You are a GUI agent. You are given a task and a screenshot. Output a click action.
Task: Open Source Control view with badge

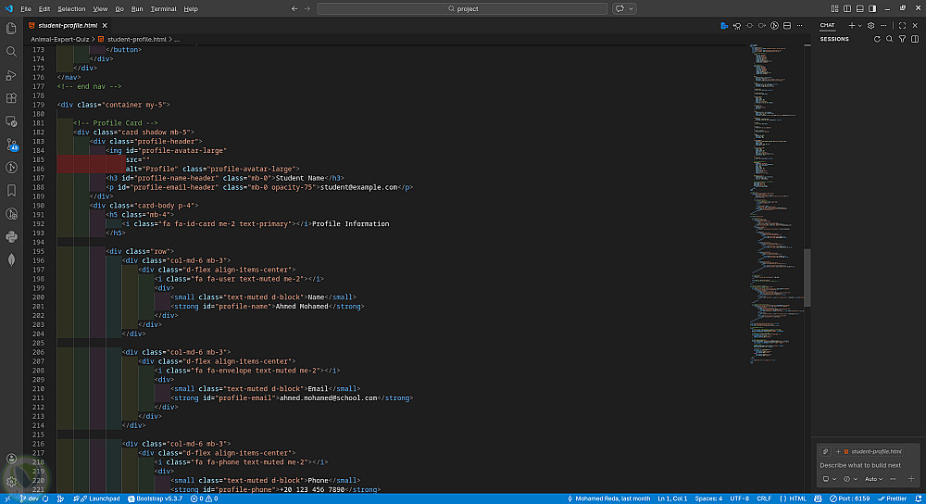[x=11, y=145]
